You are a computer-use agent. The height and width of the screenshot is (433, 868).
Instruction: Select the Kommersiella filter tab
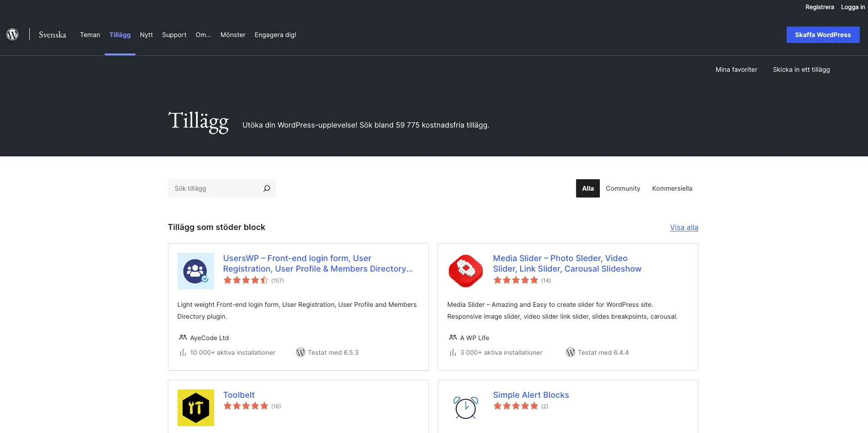click(672, 188)
